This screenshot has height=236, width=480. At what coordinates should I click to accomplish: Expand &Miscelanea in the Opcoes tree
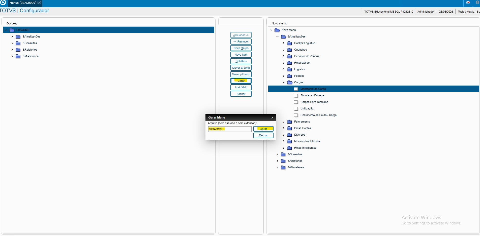[12, 56]
